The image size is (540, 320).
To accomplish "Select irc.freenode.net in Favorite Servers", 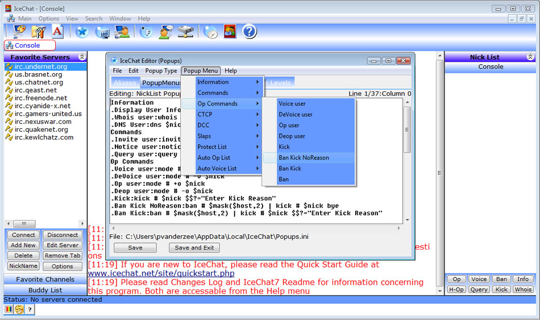I will point(40,98).
